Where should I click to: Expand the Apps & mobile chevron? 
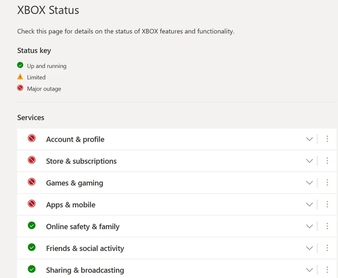point(310,204)
